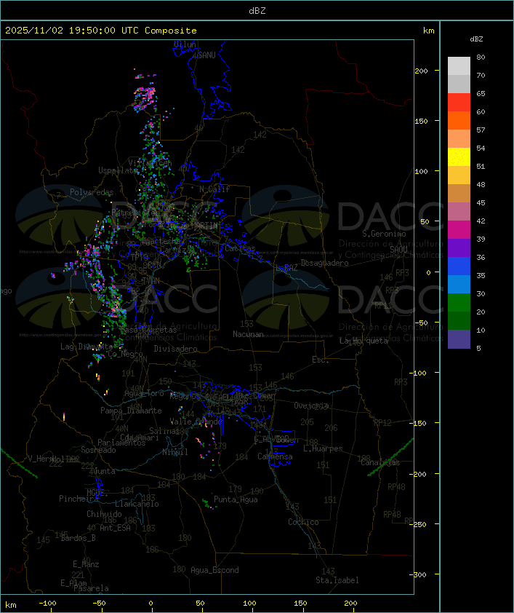
Task: Select the 'Nihuil' map label
Action: point(175,452)
